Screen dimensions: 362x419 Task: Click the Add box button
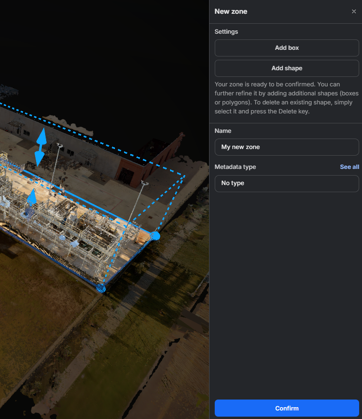[286, 48]
